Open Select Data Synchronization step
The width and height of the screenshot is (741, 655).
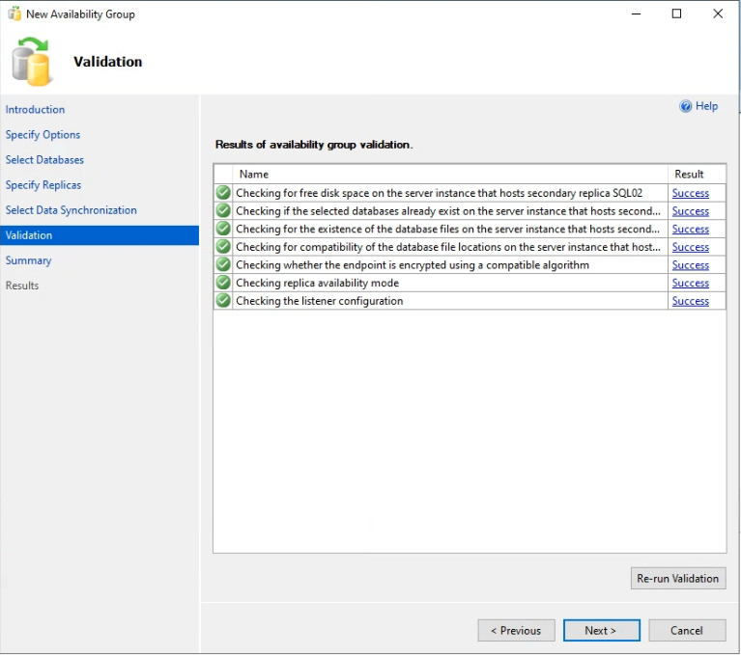coord(71,210)
